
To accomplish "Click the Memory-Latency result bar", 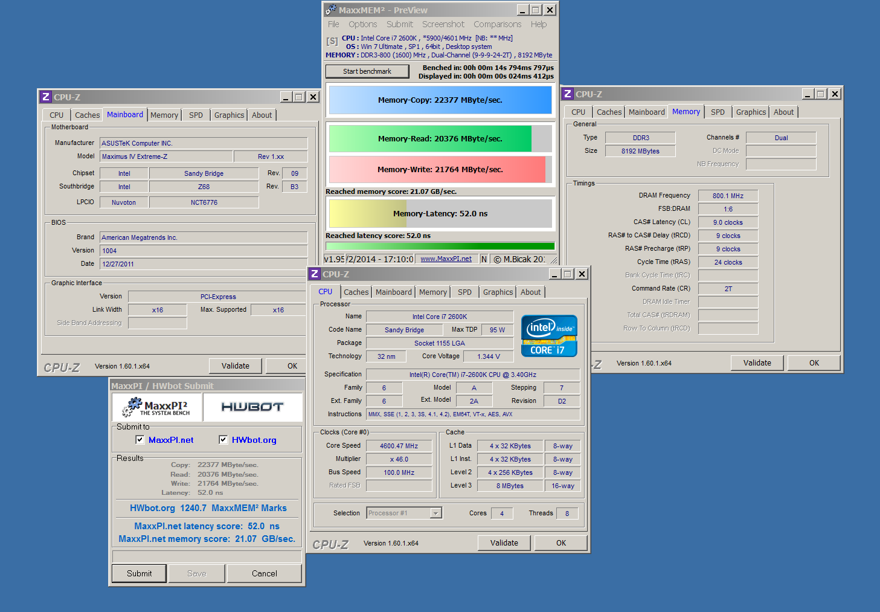I will pyautogui.click(x=440, y=214).
